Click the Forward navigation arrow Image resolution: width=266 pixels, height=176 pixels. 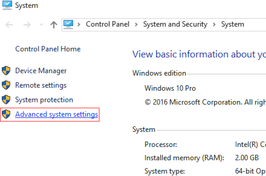[27, 25]
